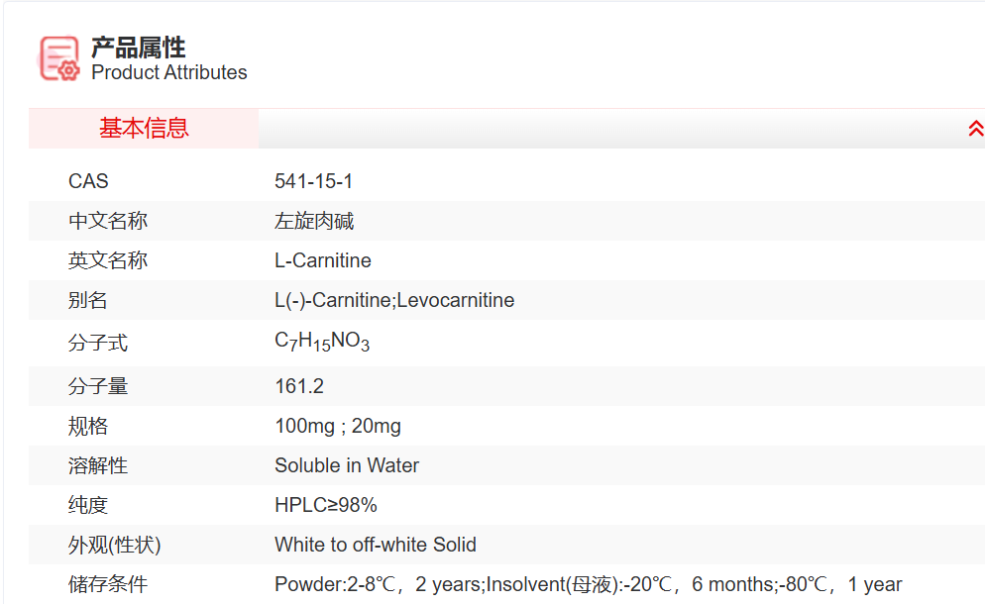Image resolution: width=985 pixels, height=604 pixels.
Task: Click the Soluble in Water value
Action: pyautogui.click(x=347, y=465)
